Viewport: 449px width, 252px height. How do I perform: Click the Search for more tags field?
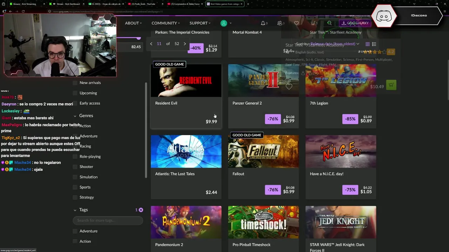[108, 220]
